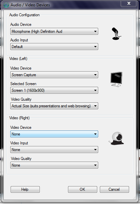Click the arrow on Microphone dropdown
The image size is (140, 204).
click(95, 31)
